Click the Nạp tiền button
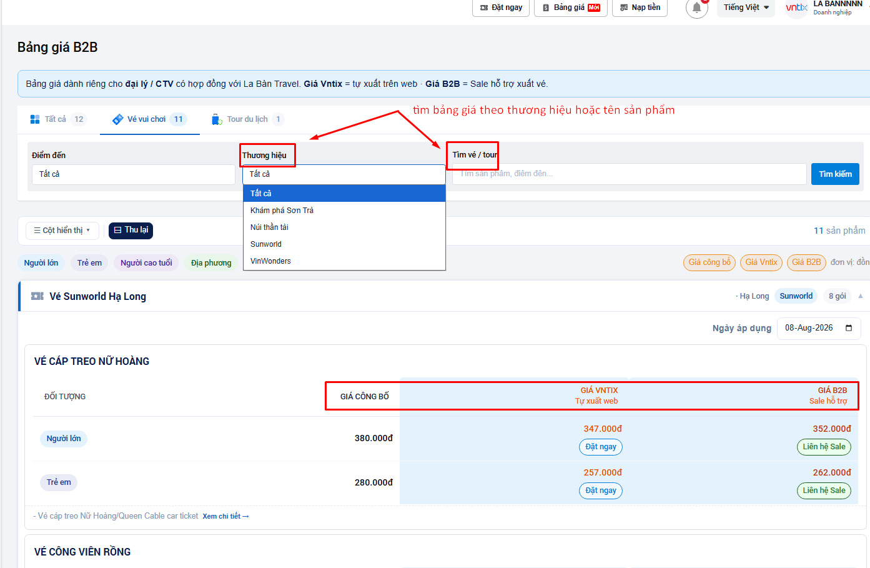This screenshot has width=870, height=568. [x=640, y=7]
